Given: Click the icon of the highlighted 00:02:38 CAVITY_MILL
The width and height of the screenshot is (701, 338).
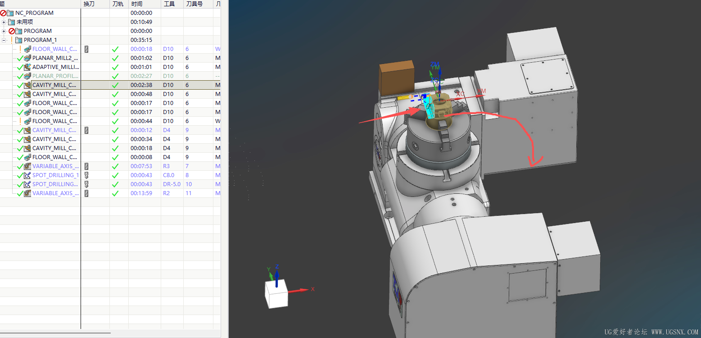Looking at the screenshot, I should (x=27, y=85).
